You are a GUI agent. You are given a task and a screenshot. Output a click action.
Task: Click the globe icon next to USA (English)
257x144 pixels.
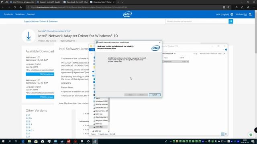tap(232, 14)
